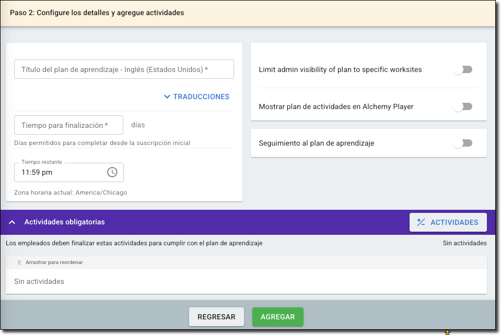Click the Tiempo para finalización input
This screenshot has height=335, width=501.
coord(68,125)
